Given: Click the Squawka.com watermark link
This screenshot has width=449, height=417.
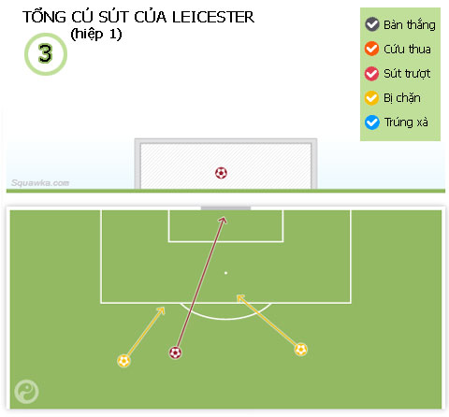Looking at the screenshot, I should click(40, 183).
